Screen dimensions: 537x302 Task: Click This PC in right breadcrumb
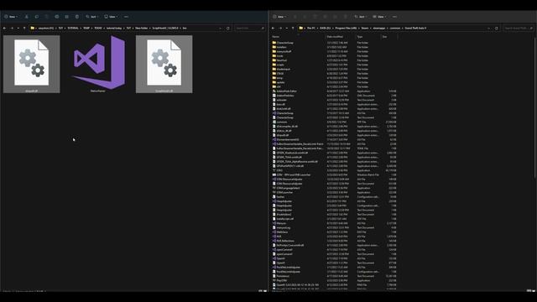[x=311, y=28]
